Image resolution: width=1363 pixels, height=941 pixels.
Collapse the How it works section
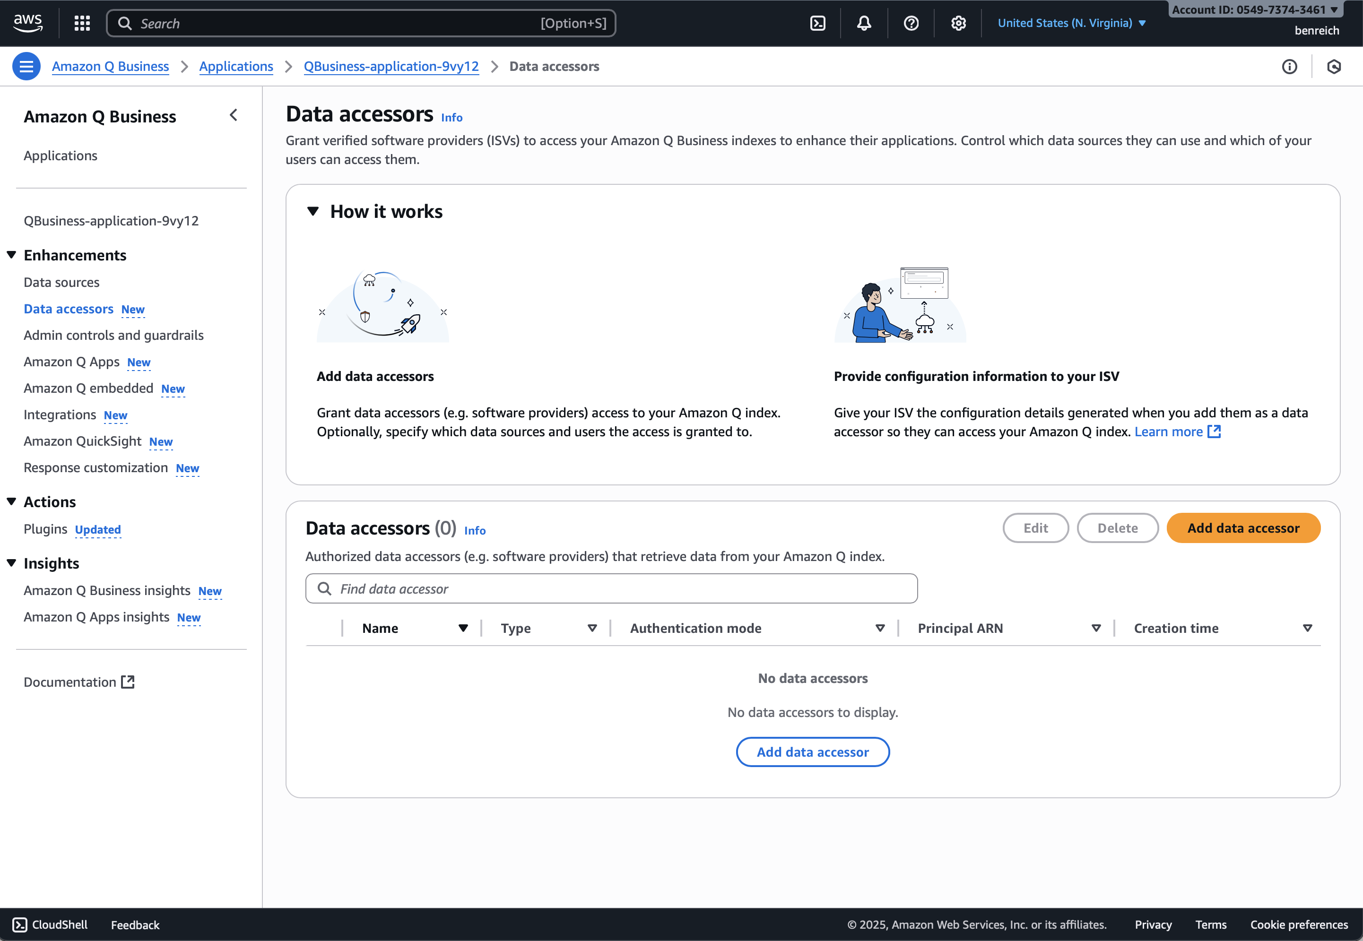coord(313,211)
